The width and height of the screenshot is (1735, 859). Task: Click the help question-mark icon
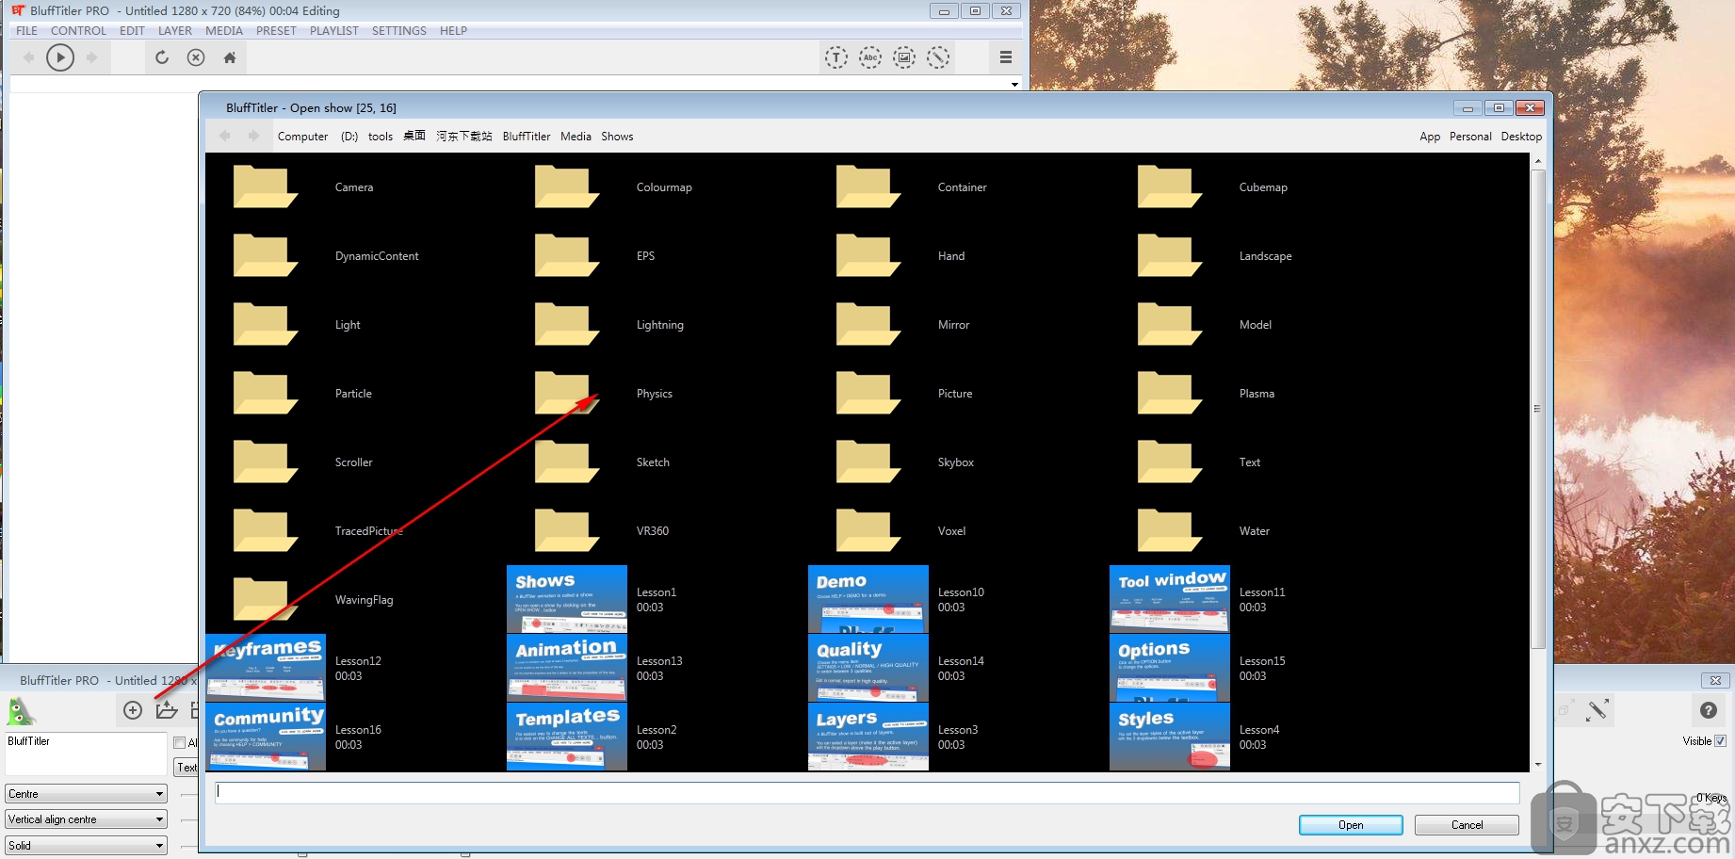[x=1709, y=710]
